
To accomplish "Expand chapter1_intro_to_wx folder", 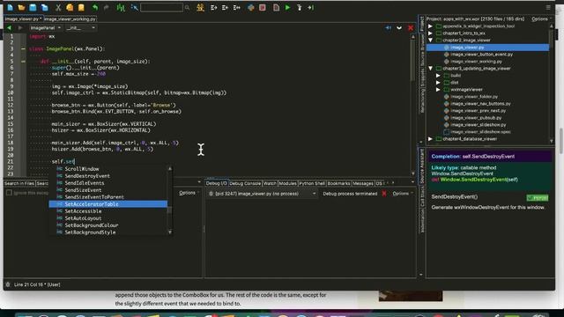I will coord(430,33).
